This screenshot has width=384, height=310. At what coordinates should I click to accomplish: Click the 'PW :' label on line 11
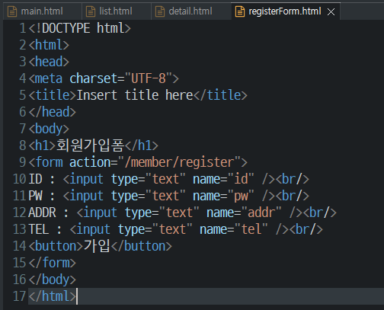click(x=42, y=196)
